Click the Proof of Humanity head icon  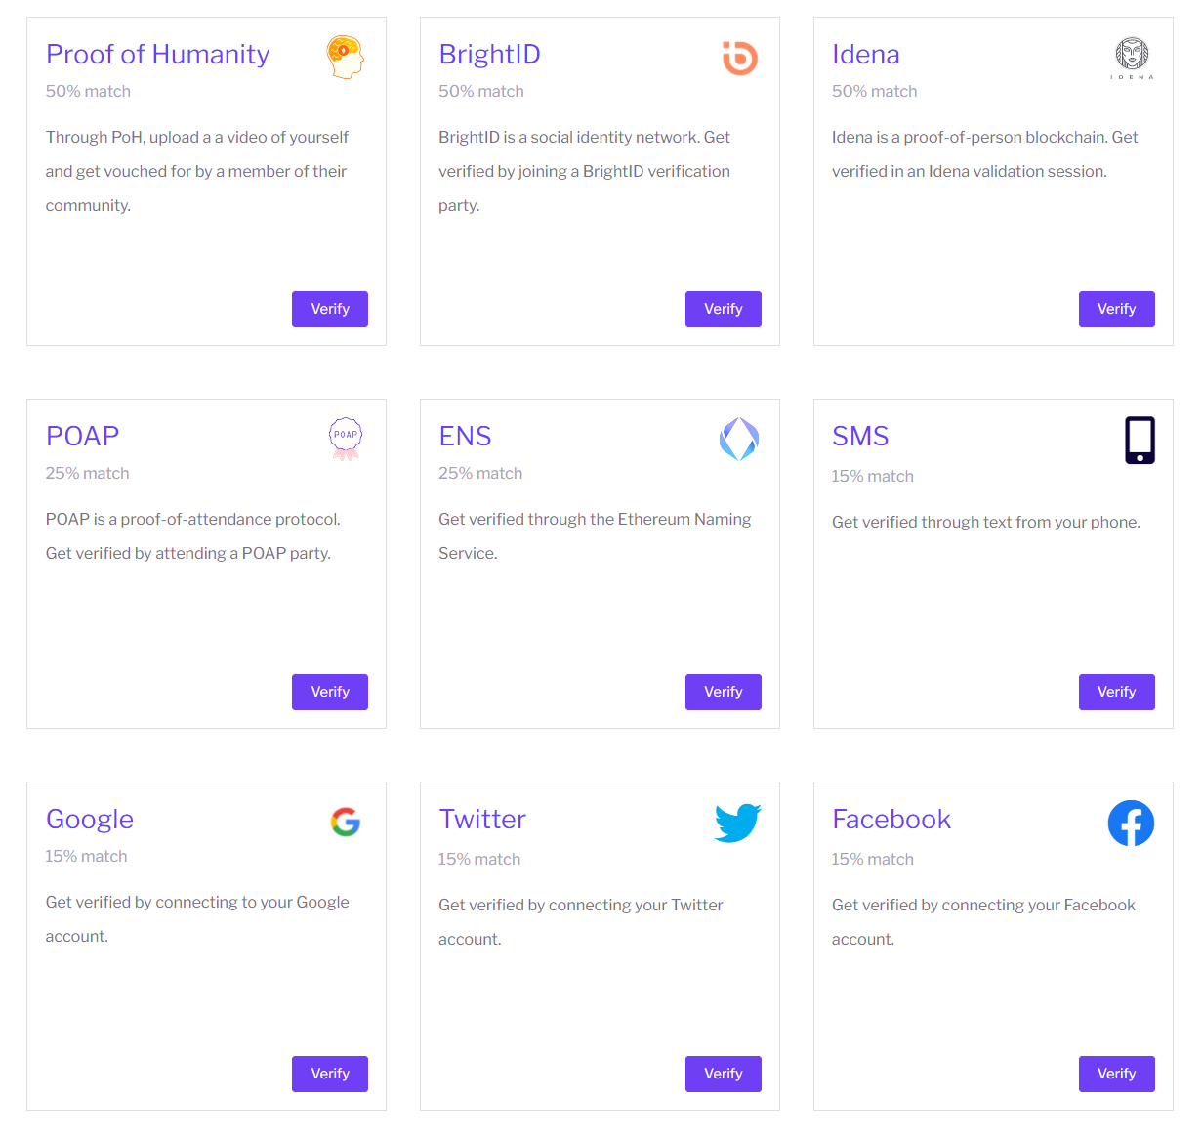coord(345,57)
